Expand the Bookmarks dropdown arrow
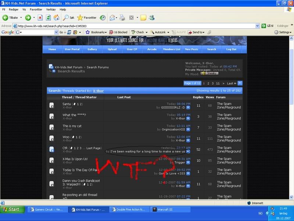Image resolution: width=294 pixels, height=221 pixels. [106, 32]
